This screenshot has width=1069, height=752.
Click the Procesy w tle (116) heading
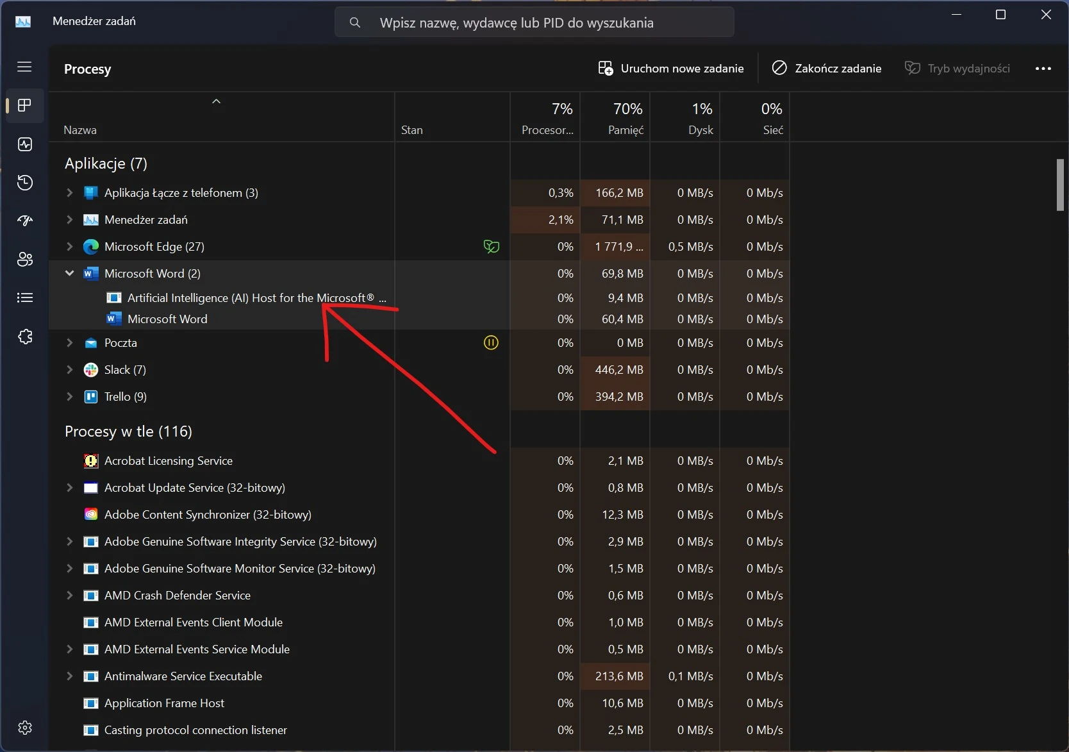tap(128, 431)
